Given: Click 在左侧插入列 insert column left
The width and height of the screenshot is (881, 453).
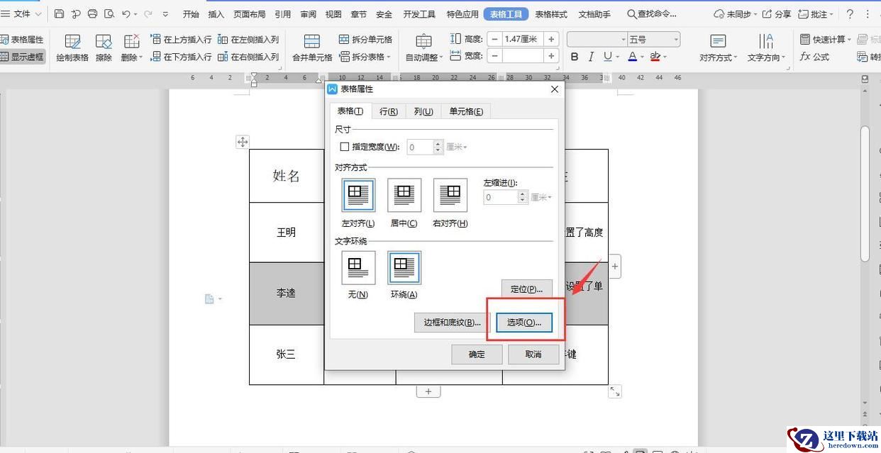Looking at the screenshot, I should coord(248,40).
